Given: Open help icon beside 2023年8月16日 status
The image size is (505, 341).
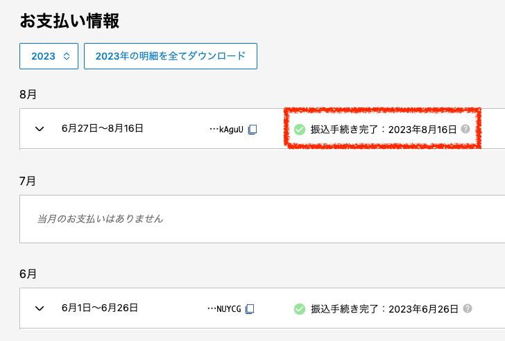Looking at the screenshot, I should click(465, 129).
